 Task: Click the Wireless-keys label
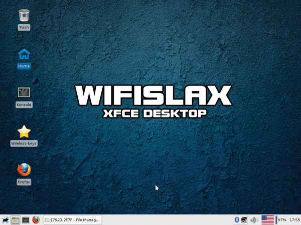24,143
